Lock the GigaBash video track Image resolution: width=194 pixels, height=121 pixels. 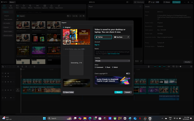coord(5,90)
